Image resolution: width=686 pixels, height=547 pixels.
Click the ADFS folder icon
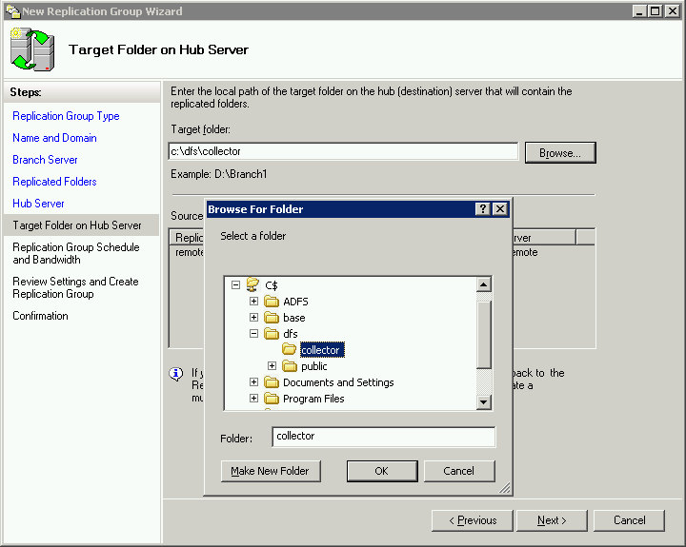pos(272,302)
